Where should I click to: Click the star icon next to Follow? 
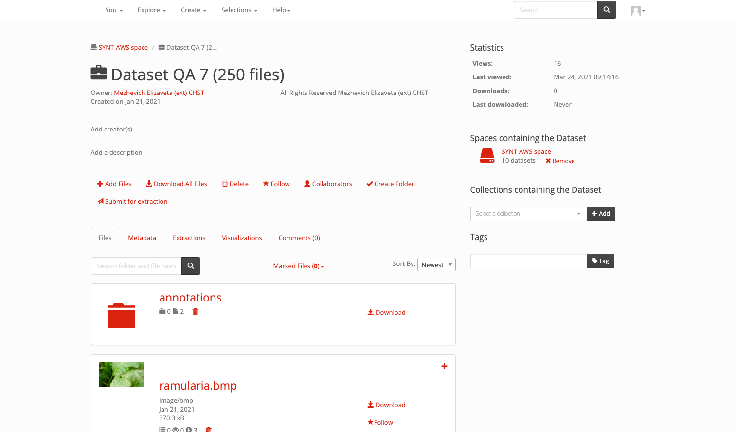click(265, 184)
